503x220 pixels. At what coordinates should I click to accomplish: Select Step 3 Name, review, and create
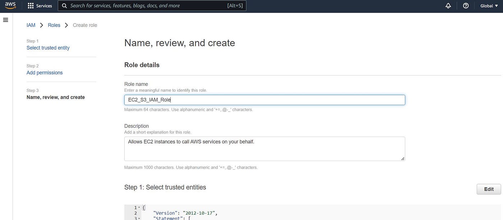[x=56, y=97]
